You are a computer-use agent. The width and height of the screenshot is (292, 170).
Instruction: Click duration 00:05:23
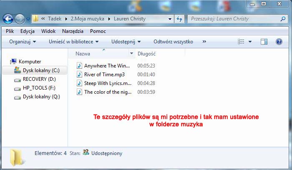[x=146, y=66]
